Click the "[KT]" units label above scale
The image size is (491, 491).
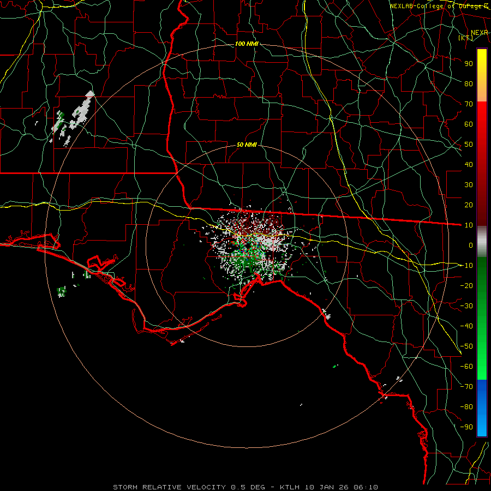pos(465,38)
